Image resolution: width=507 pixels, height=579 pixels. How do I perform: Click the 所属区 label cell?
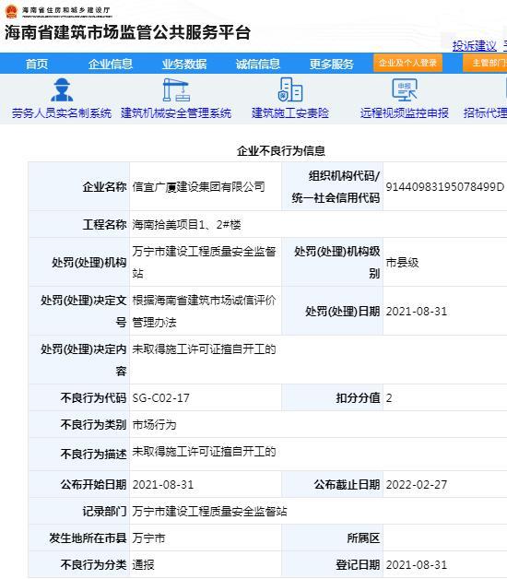[332, 538]
